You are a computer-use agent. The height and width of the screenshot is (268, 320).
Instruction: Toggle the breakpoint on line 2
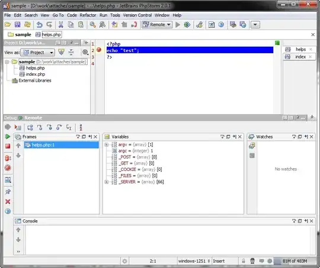[99, 50]
